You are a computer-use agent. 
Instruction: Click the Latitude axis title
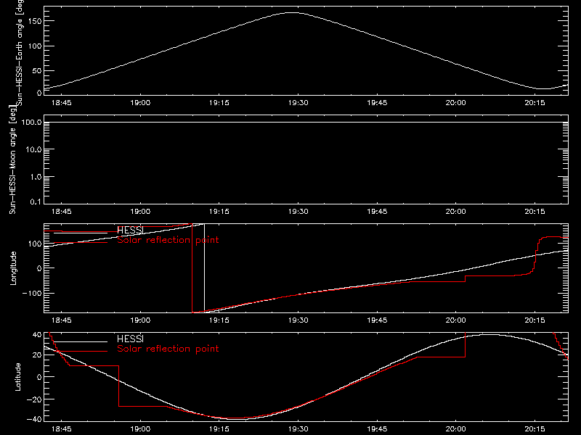pos(17,377)
